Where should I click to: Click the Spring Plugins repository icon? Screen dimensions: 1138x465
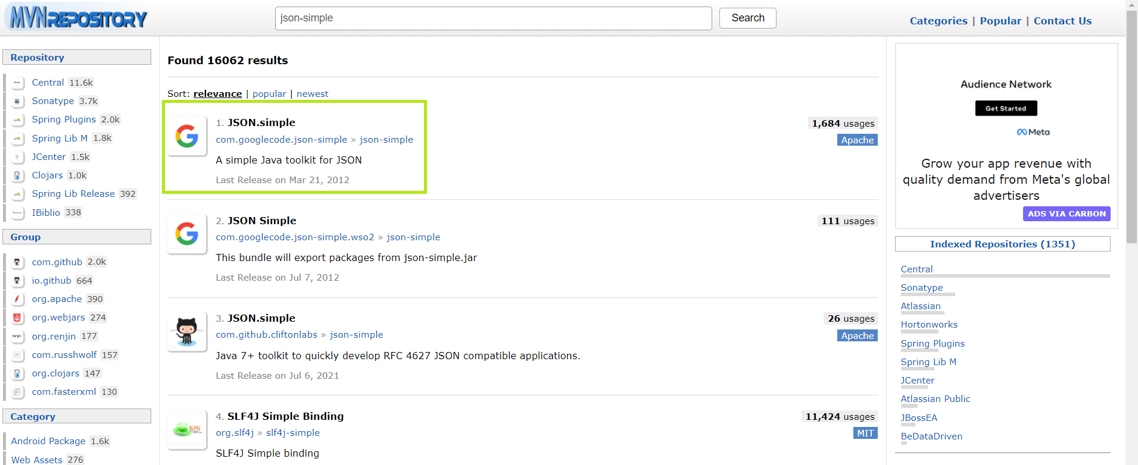coord(18,120)
